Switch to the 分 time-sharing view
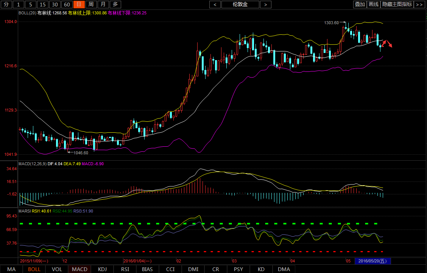This screenshot has width=427, height=273. coord(6,5)
